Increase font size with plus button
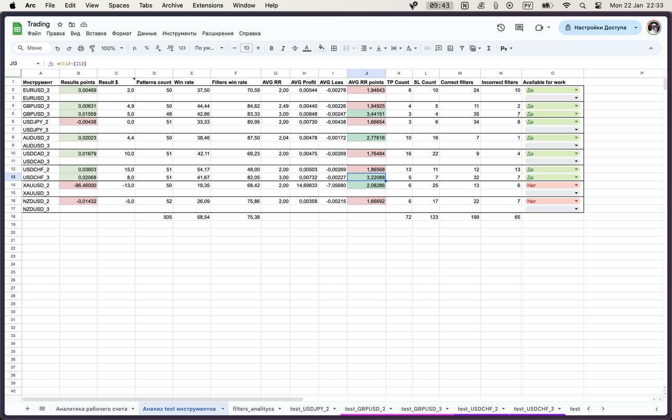 pyautogui.click(x=258, y=48)
